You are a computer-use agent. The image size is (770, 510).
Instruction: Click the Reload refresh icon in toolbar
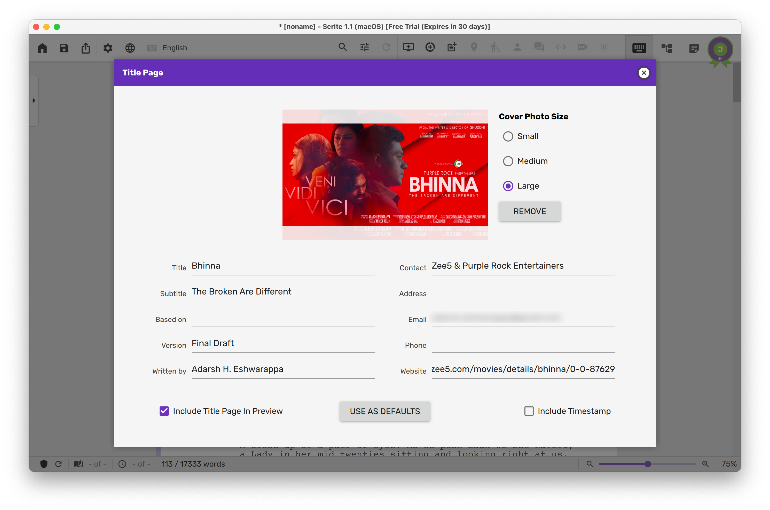pyautogui.click(x=386, y=48)
